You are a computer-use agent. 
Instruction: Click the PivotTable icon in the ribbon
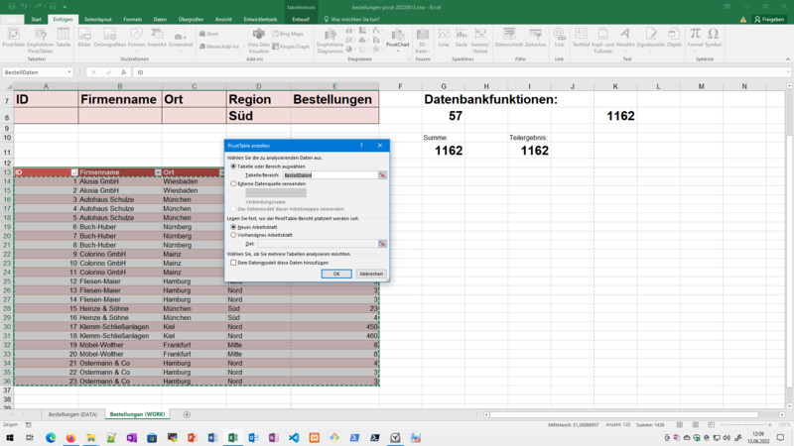(14, 38)
